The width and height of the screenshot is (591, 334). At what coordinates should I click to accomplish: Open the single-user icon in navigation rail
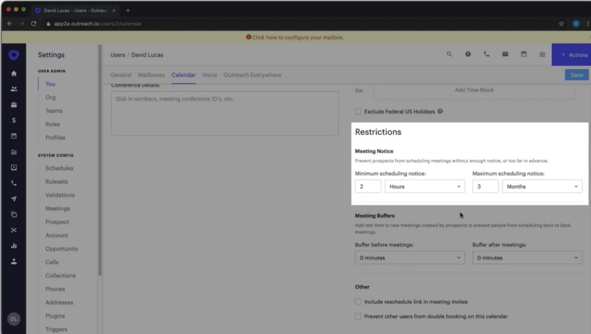(14, 261)
